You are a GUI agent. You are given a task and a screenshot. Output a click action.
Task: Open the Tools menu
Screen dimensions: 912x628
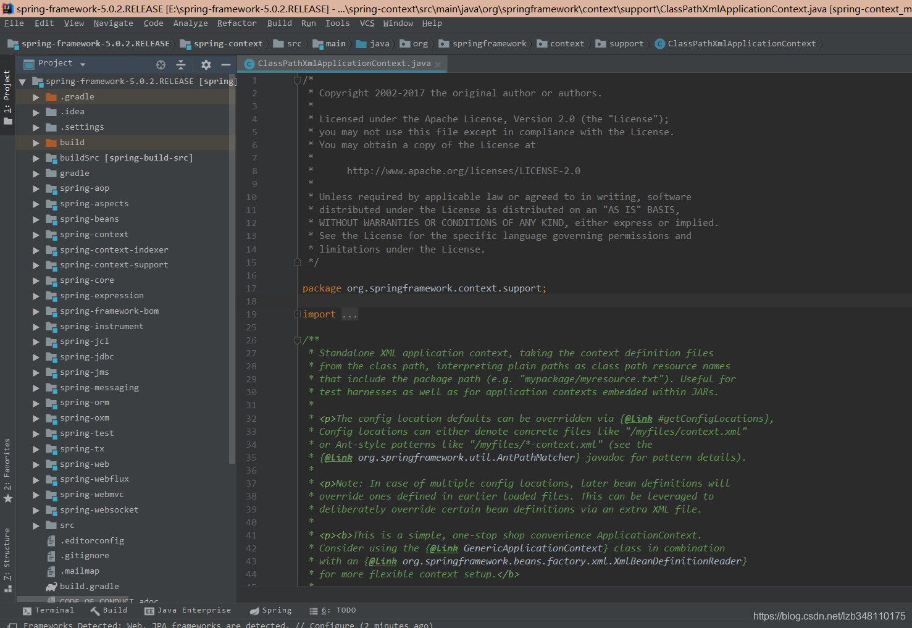[x=337, y=23]
